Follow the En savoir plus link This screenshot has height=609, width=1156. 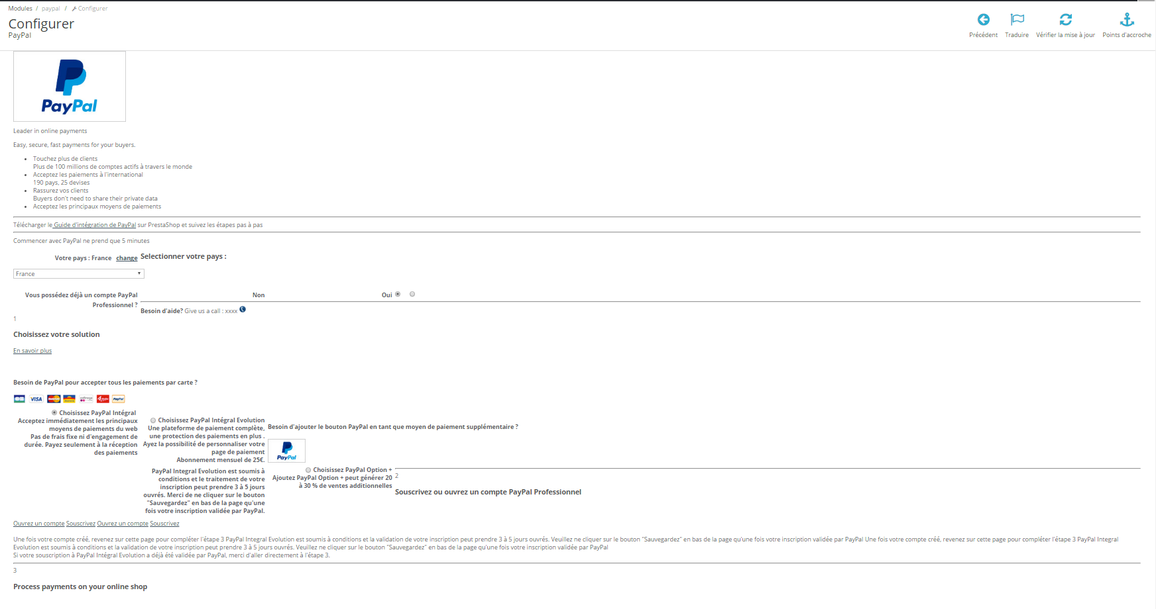[32, 351]
